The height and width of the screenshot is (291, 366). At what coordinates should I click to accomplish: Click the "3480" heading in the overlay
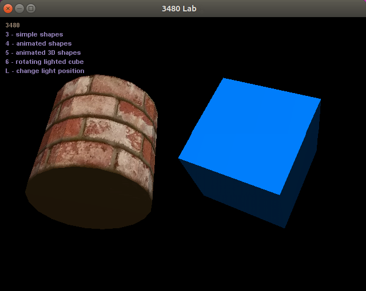pyautogui.click(x=13, y=25)
